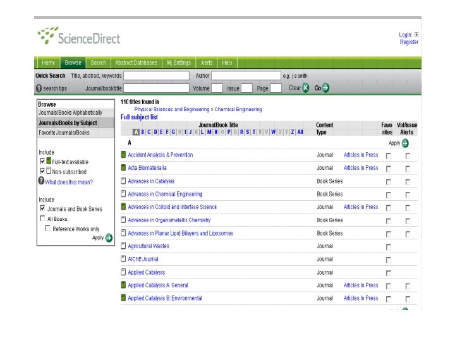Click the Clear X icon in Quick Search
455x341 pixels.
click(306, 88)
